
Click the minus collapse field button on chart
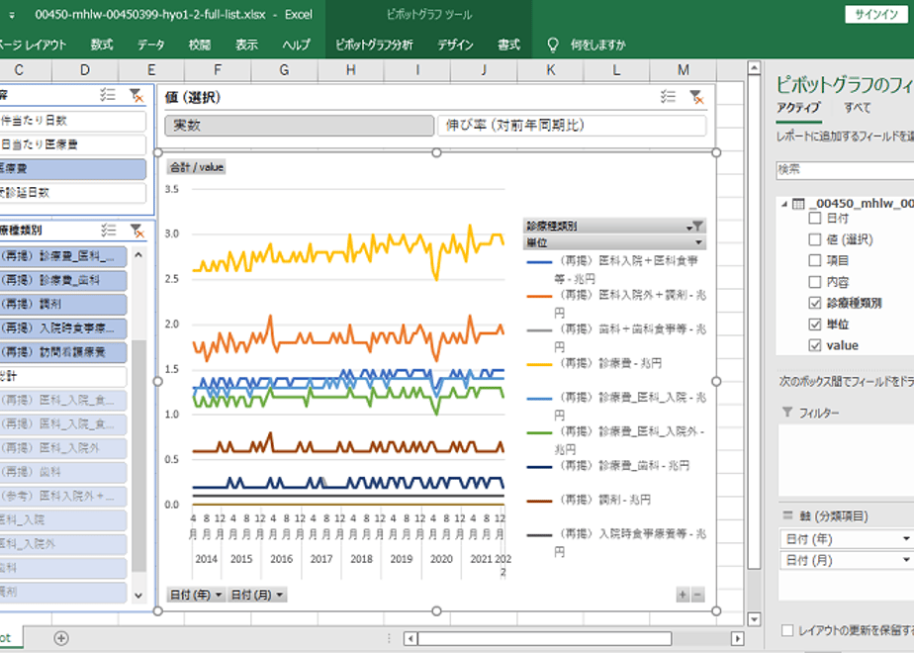697,595
